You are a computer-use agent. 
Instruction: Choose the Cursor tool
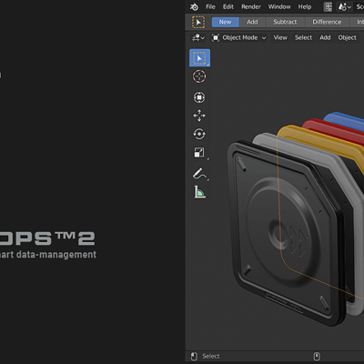point(199,76)
